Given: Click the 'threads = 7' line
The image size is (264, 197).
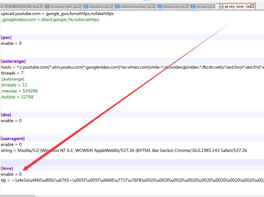Looking at the screenshot, I should [12, 73].
